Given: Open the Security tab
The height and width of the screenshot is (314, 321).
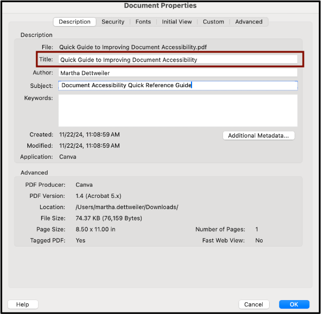Looking at the screenshot, I should click(113, 22).
